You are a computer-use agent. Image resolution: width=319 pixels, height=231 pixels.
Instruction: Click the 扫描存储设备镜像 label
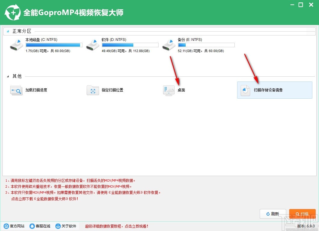coord(268,90)
